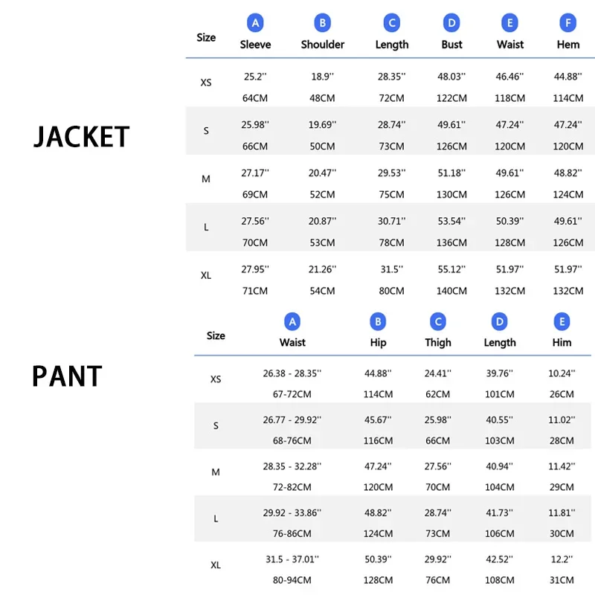Click the pant XS size row label
This screenshot has height=595, width=595.
(216, 379)
